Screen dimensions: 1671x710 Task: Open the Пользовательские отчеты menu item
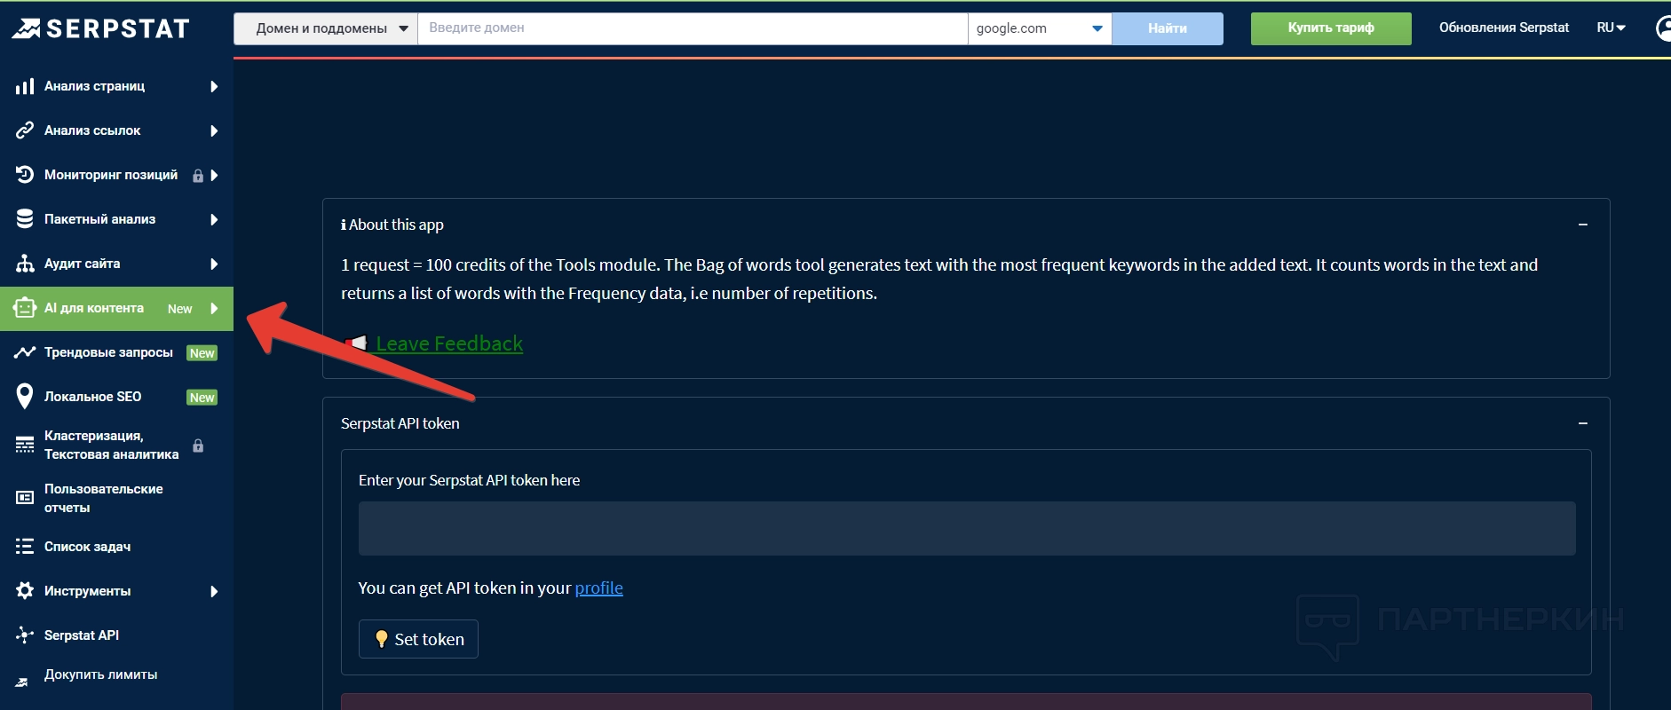coord(116,498)
